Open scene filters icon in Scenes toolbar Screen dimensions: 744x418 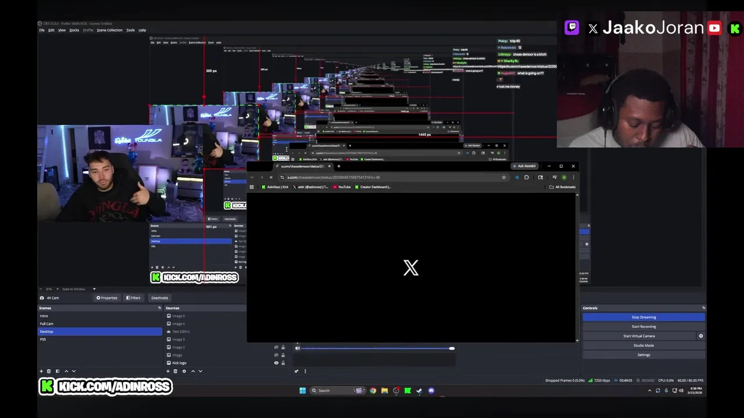click(x=58, y=371)
